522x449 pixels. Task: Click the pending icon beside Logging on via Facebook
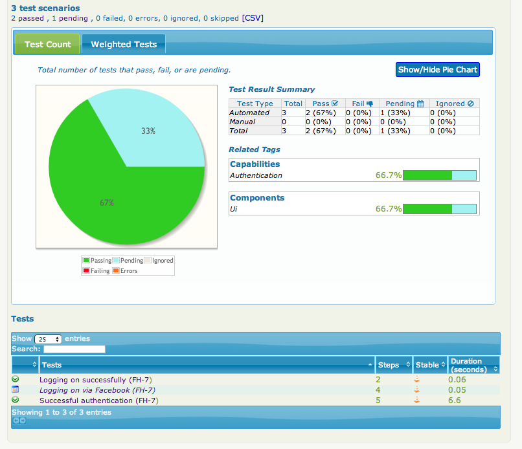[x=16, y=389]
